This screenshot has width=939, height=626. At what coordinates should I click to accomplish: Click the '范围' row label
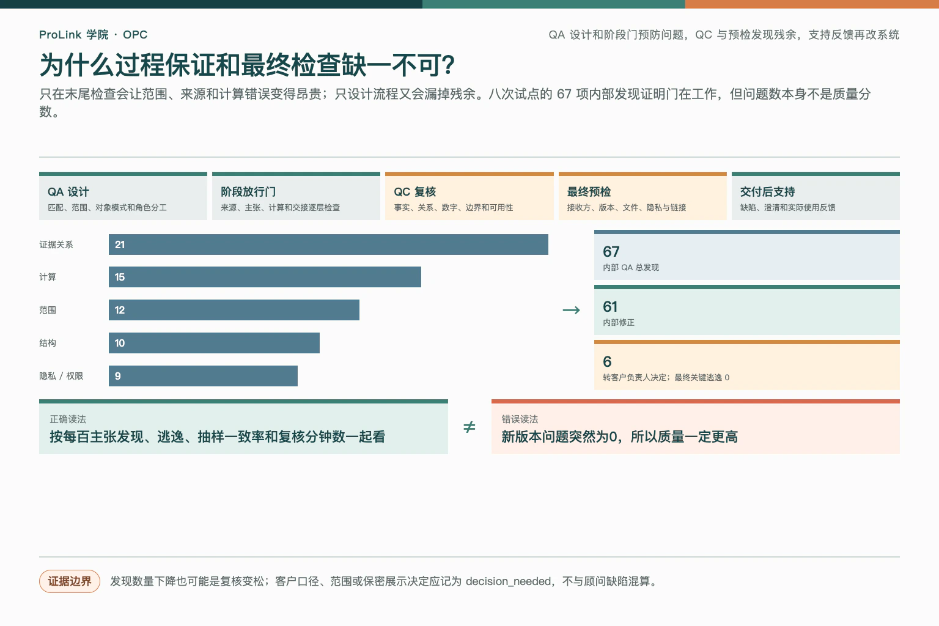pos(48,310)
